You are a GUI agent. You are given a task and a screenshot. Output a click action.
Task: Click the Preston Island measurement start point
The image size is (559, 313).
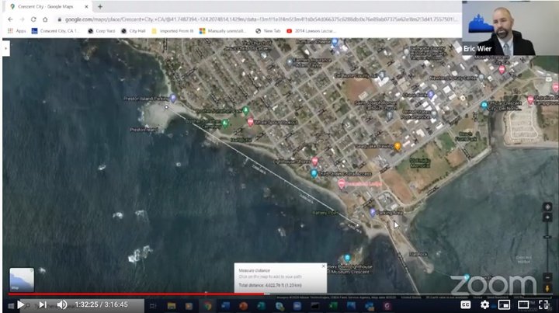(166, 107)
